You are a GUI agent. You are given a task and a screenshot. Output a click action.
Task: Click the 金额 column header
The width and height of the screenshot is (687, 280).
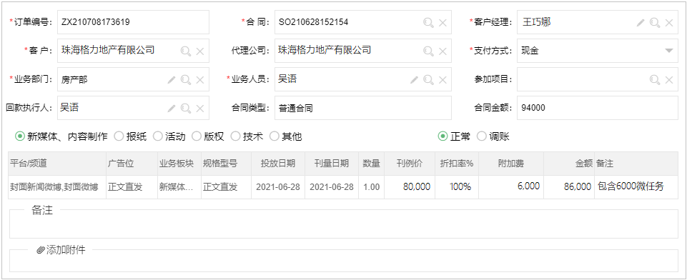click(569, 164)
